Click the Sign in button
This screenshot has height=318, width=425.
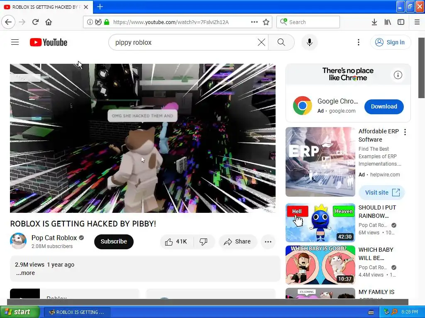pos(391,42)
